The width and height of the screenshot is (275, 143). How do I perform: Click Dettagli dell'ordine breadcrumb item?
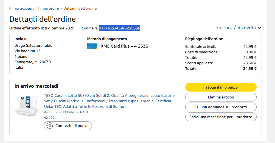(x=80, y=8)
